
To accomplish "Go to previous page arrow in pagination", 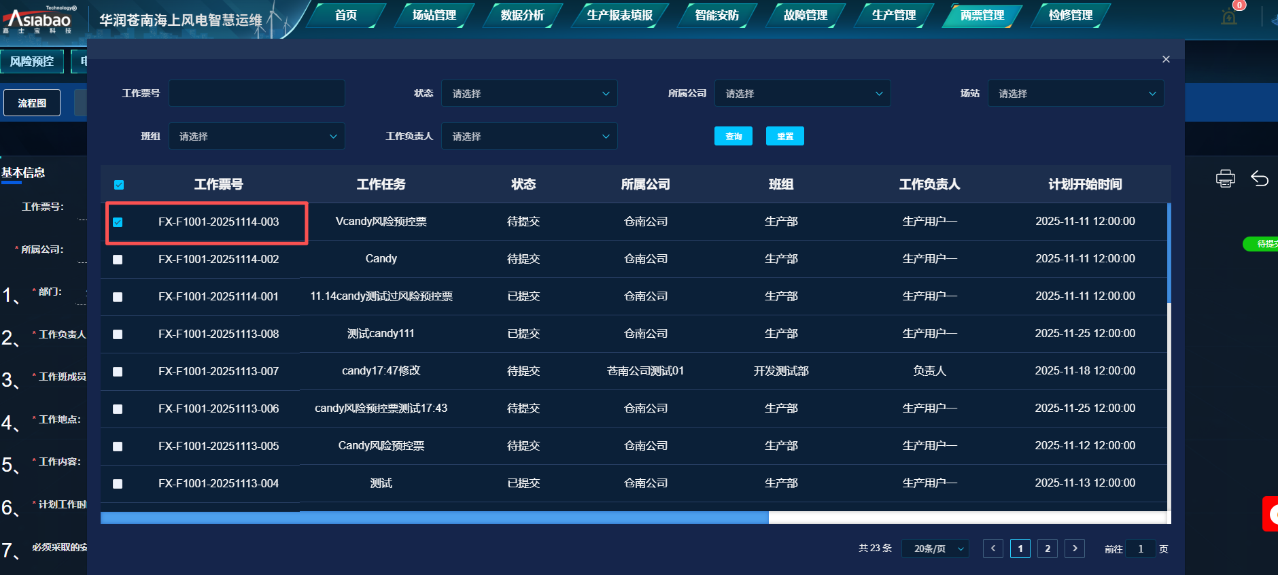I will tap(992, 548).
